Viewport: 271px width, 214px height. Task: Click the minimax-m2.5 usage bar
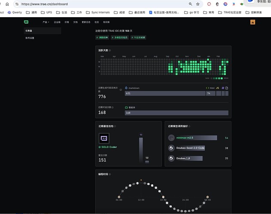(196, 138)
